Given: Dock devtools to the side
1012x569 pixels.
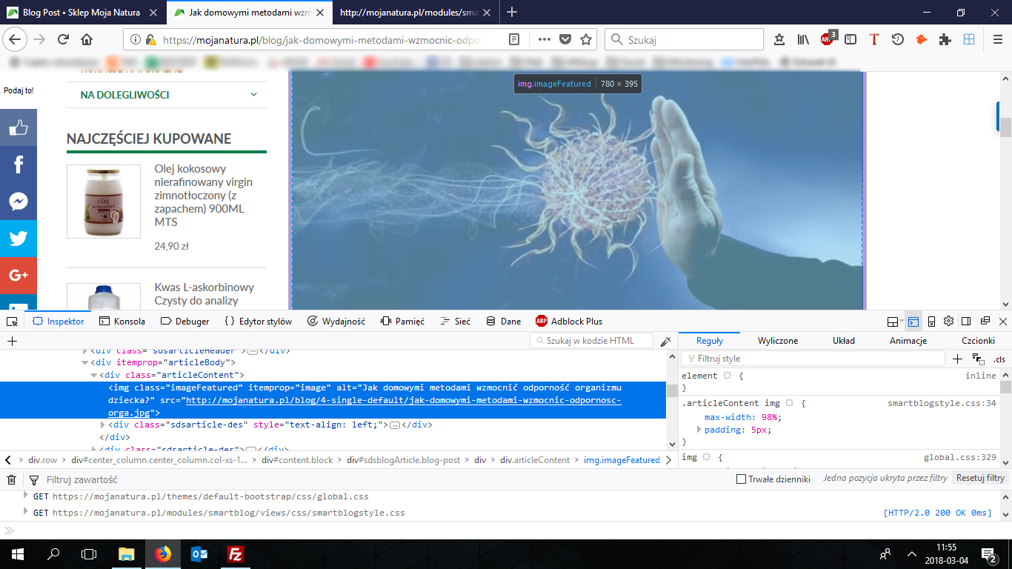Looking at the screenshot, I should coord(967,322).
